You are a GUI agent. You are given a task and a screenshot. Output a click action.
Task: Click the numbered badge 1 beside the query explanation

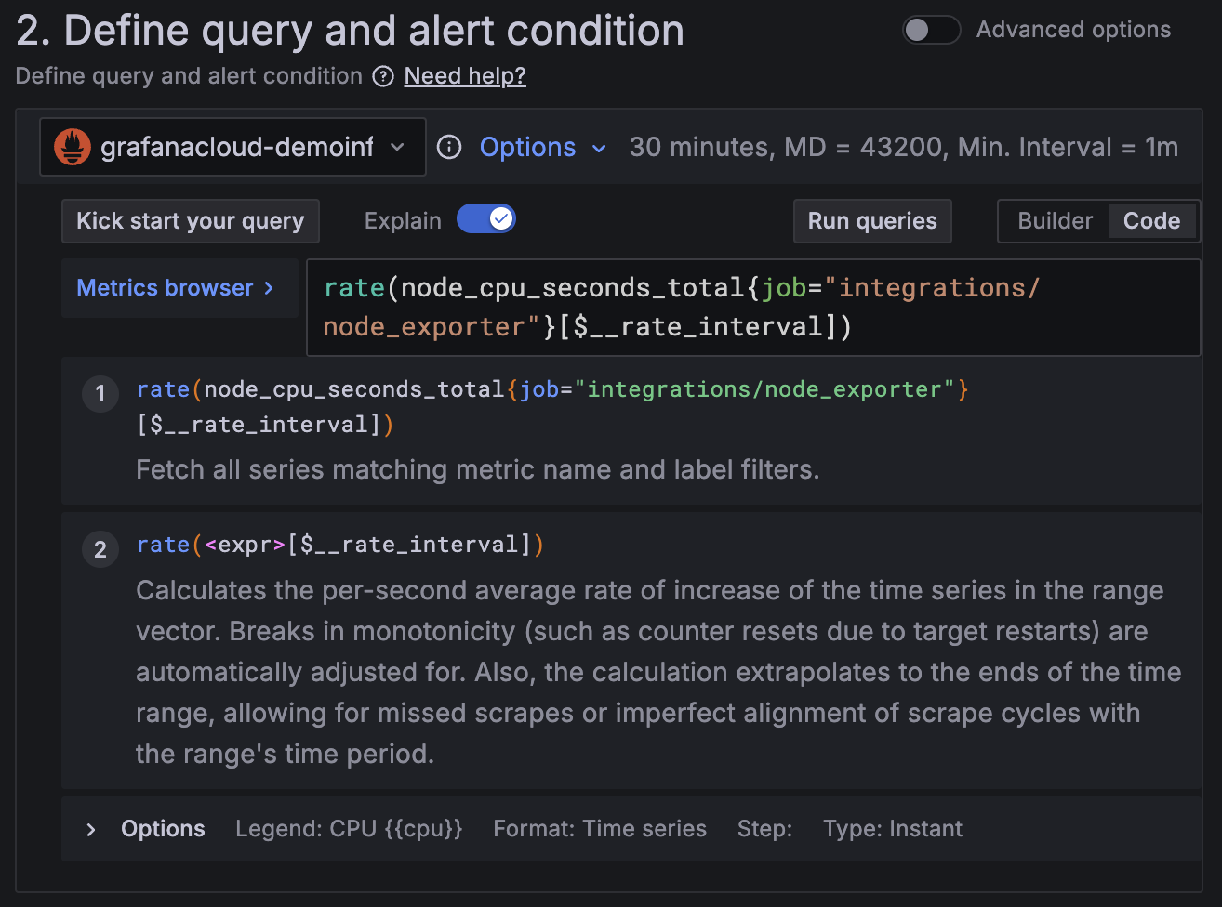100,394
